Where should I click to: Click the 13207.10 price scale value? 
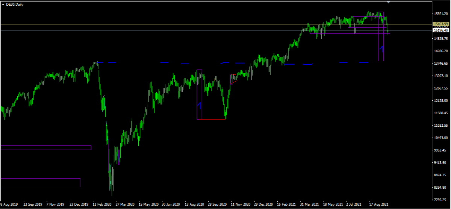click(x=440, y=76)
